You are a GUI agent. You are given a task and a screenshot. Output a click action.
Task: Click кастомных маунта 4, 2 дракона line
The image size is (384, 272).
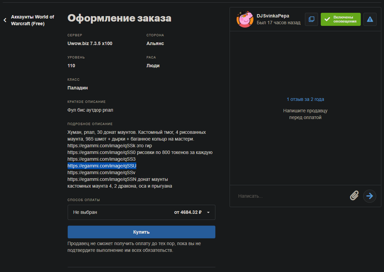(x=120, y=186)
